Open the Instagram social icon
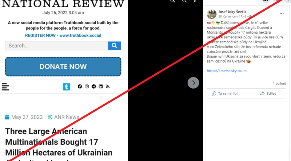The width and height of the screenshot is (291, 161). pos(87,86)
